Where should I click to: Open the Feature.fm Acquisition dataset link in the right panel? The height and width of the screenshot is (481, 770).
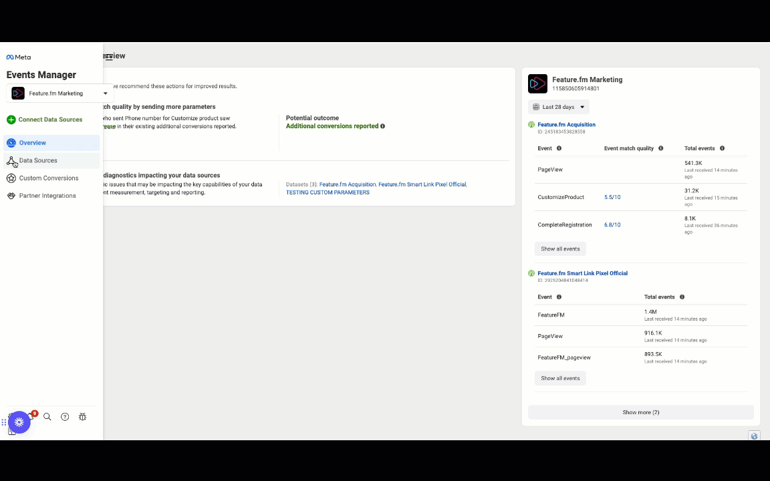click(x=566, y=125)
